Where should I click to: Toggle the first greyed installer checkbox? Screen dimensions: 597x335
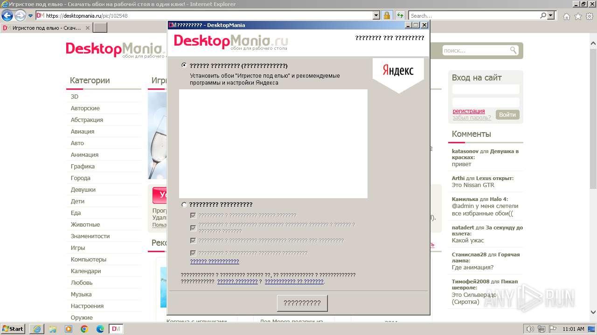tap(193, 215)
